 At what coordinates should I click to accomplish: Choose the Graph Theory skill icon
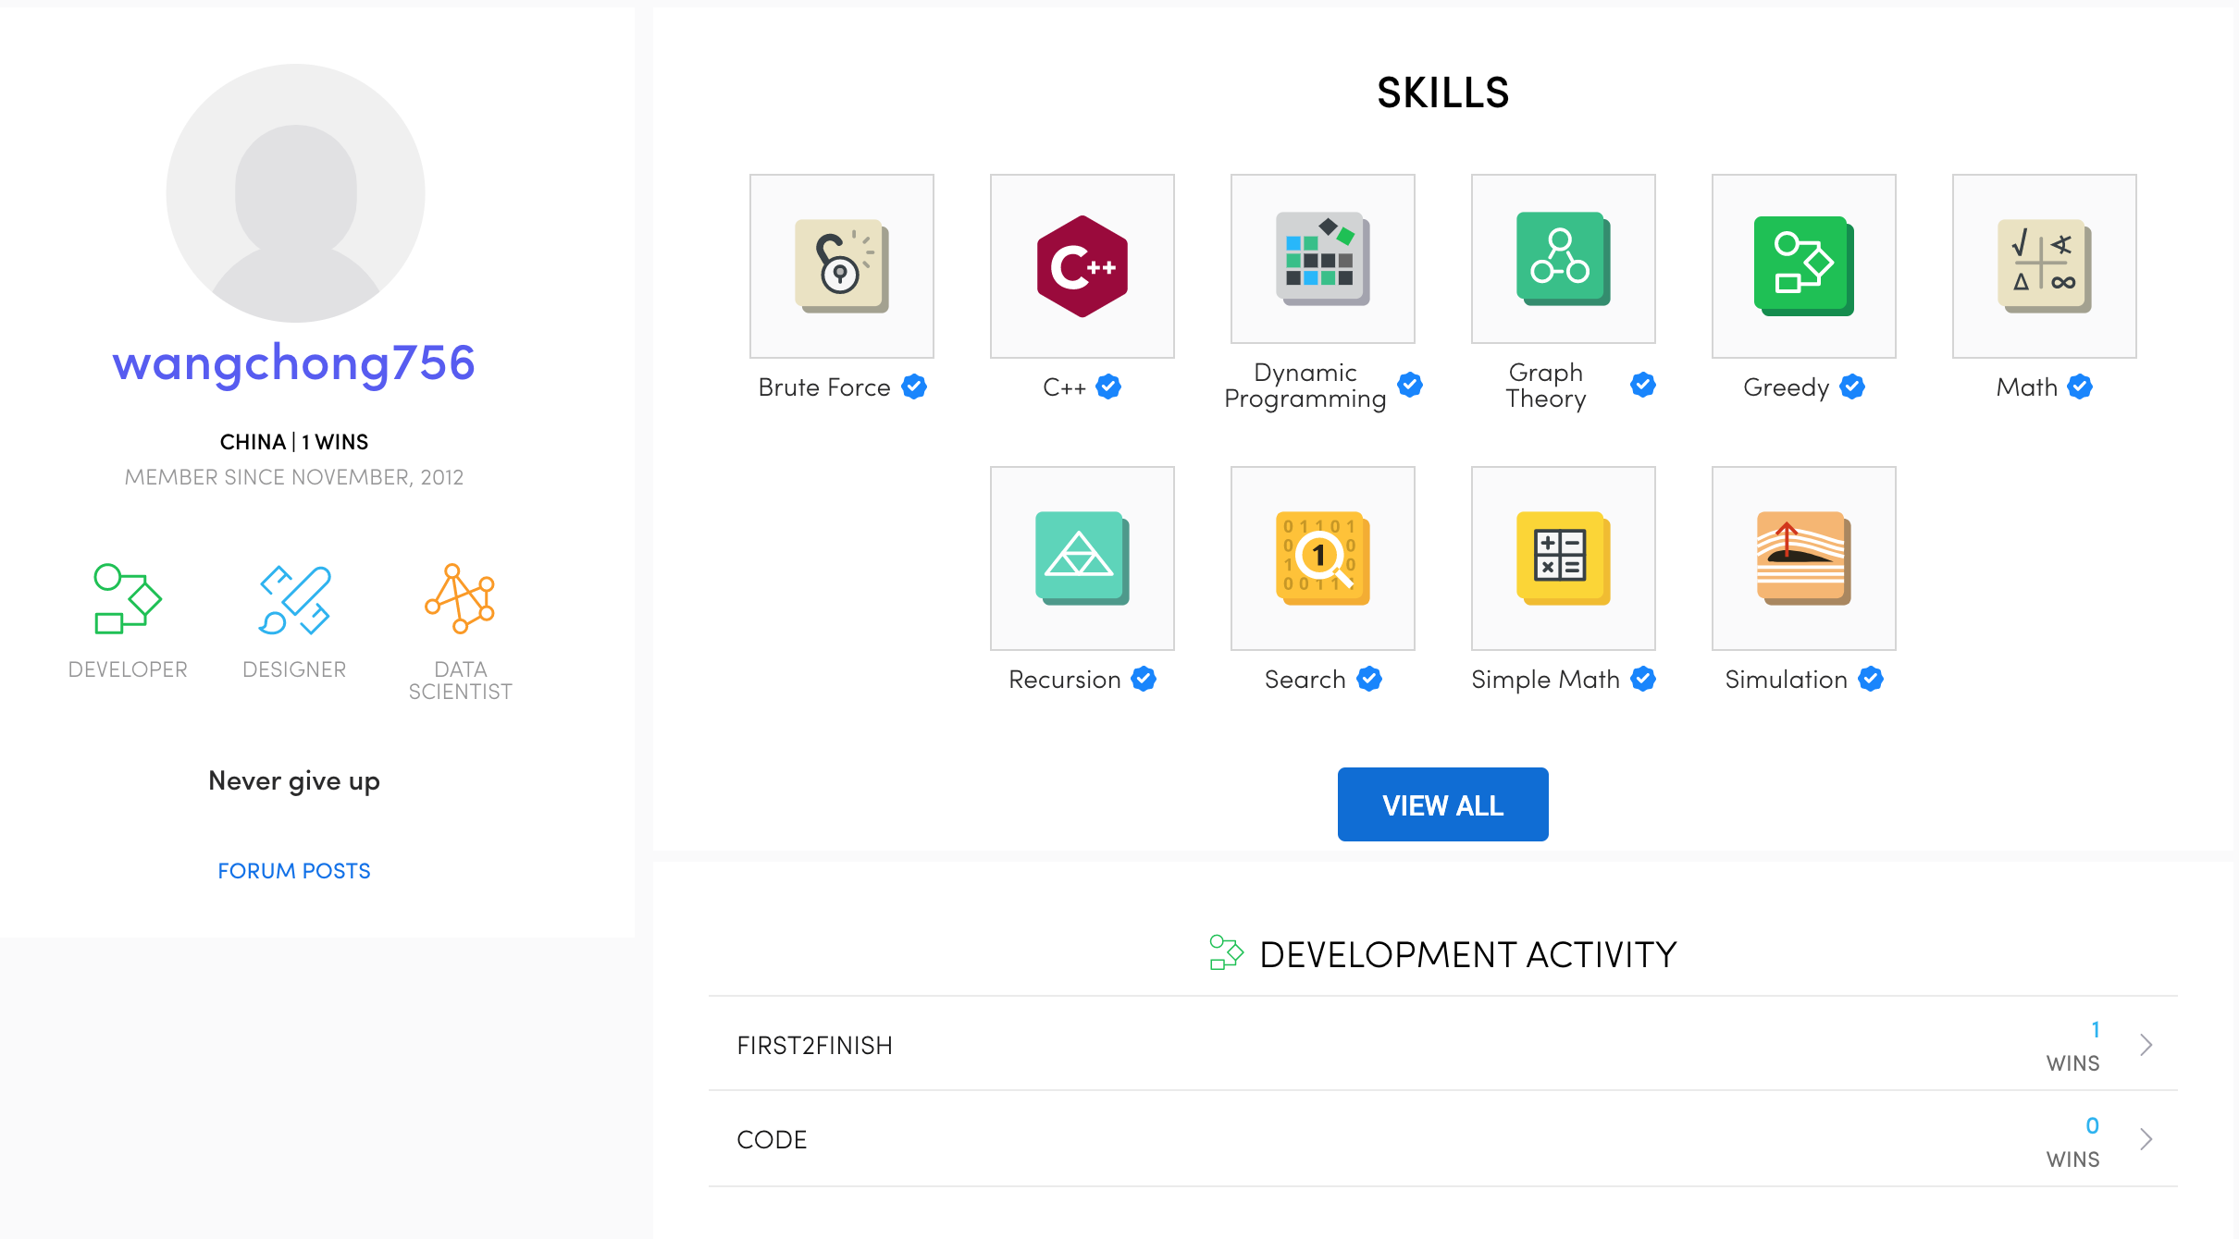(1564, 259)
